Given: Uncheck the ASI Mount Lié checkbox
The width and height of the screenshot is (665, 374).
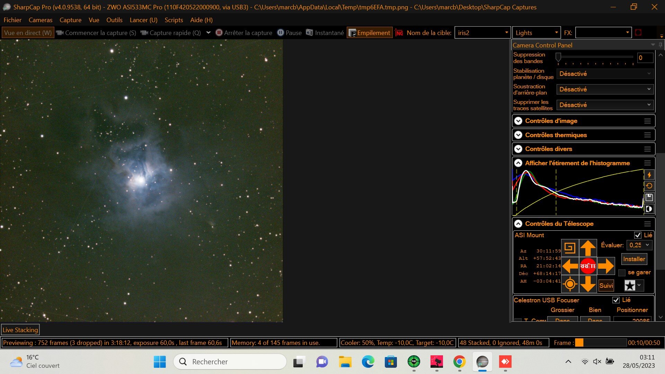Looking at the screenshot, I should tap(638, 235).
